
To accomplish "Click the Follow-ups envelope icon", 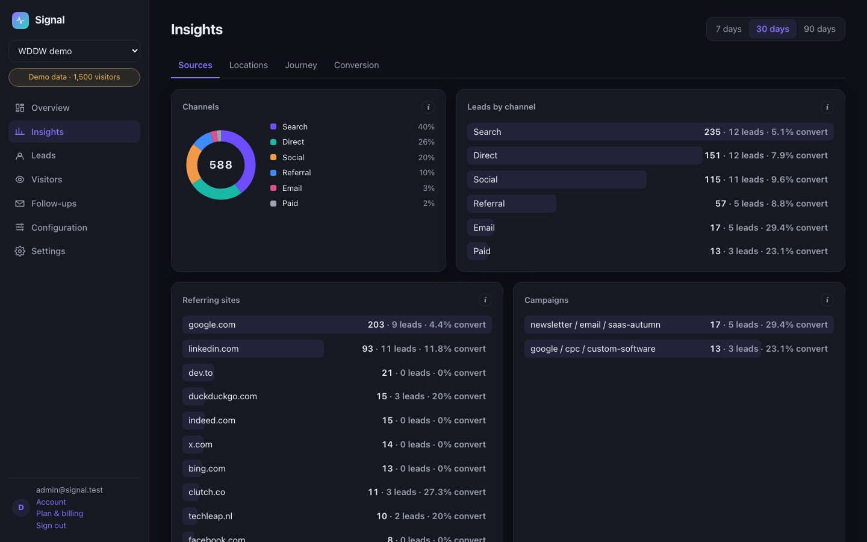I will (20, 204).
